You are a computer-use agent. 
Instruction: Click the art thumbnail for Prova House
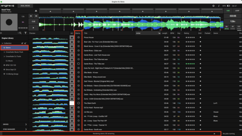(72, 37)
